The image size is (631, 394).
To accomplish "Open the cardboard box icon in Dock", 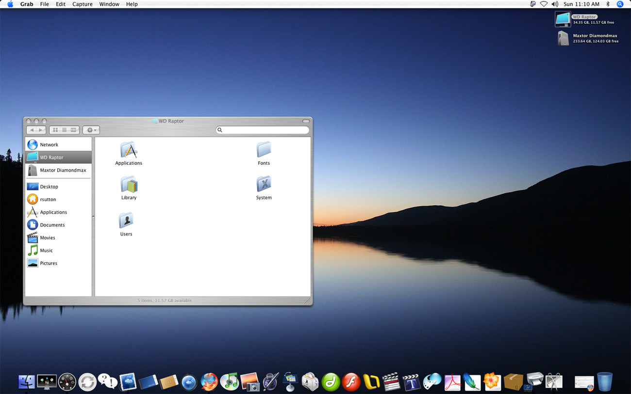I will coord(513,382).
